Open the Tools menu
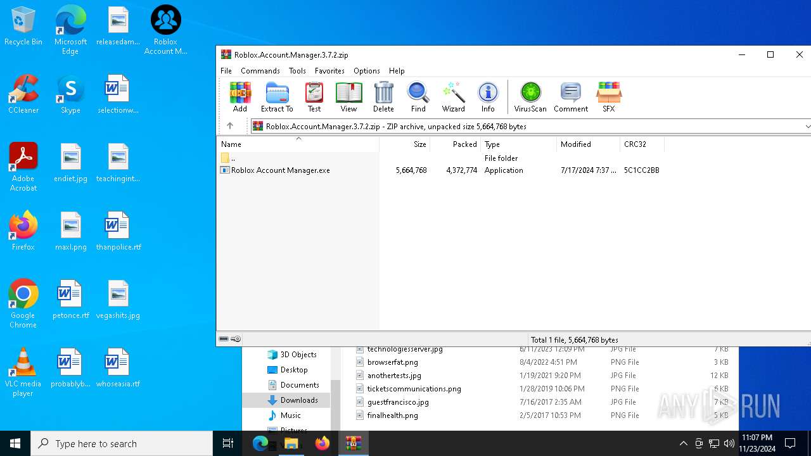Viewport: 811px width, 456px height. [x=297, y=71]
